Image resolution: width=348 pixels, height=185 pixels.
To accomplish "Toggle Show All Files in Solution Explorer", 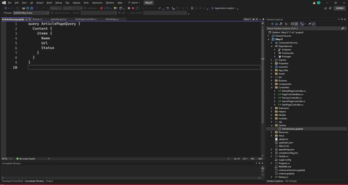I will (x=297, y=24).
